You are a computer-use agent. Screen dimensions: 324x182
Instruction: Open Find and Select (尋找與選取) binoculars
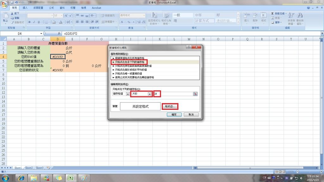[300, 18]
